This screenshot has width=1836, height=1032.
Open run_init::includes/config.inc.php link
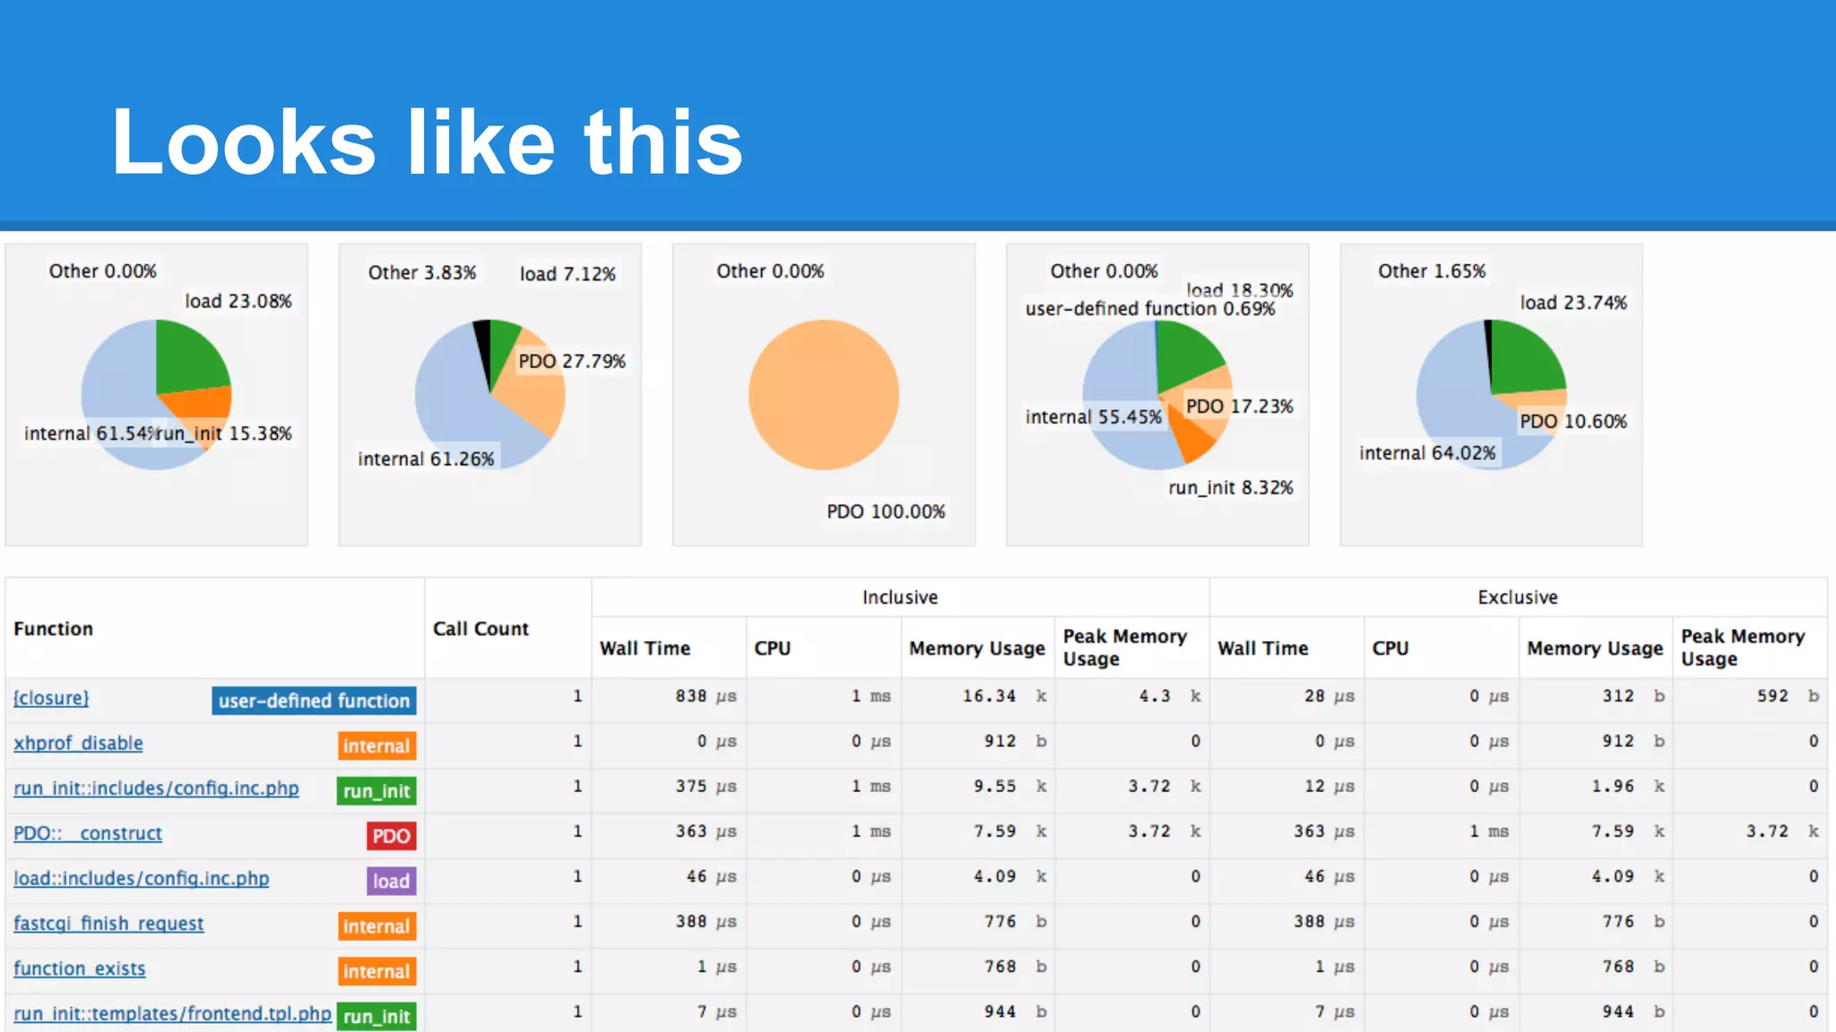(x=156, y=788)
